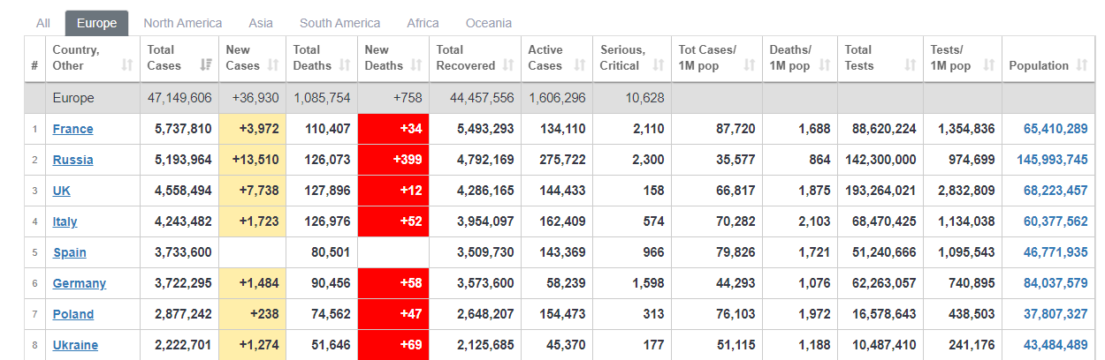Click Population column sort icon
Image resolution: width=1105 pixels, height=360 pixels.
1083,65
